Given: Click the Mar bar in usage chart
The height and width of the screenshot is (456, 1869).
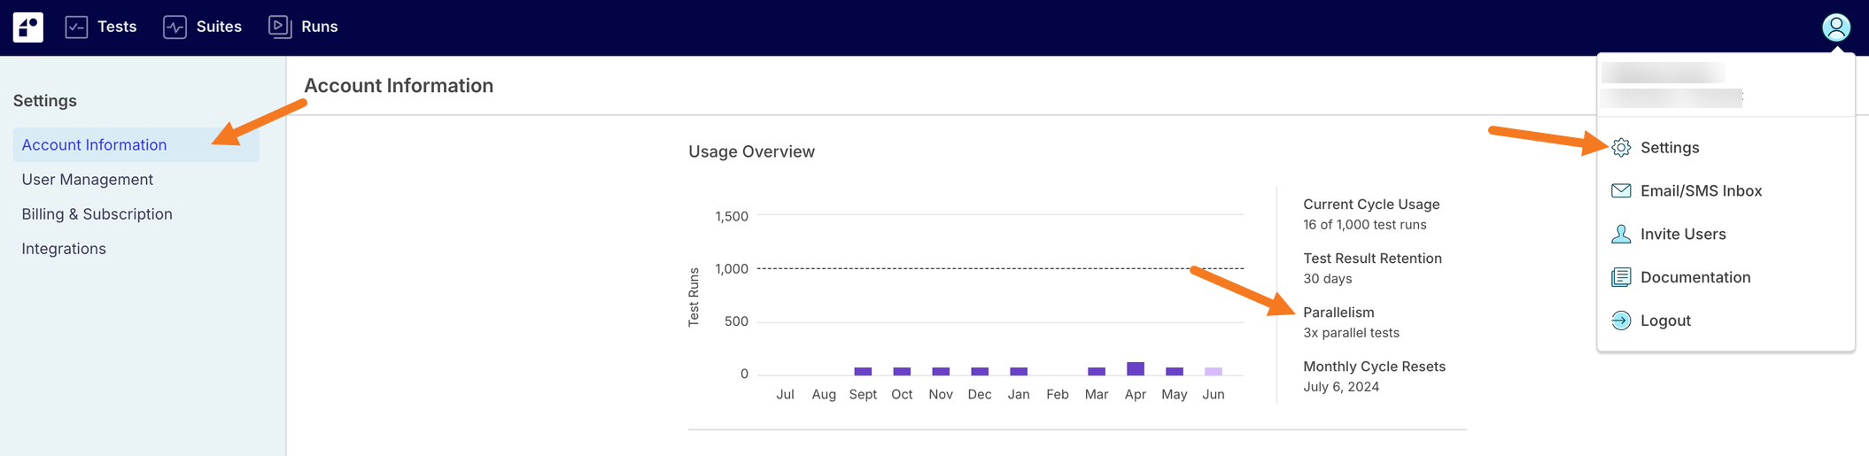Looking at the screenshot, I should [x=1097, y=371].
